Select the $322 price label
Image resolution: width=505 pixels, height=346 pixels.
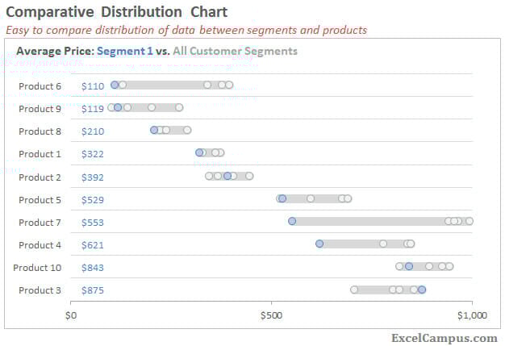pos(93,154)
